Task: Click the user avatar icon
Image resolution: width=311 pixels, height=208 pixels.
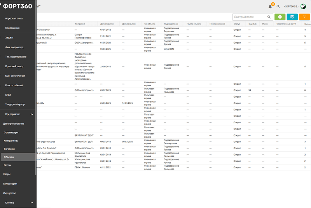Action: click(x=303, y=6)
